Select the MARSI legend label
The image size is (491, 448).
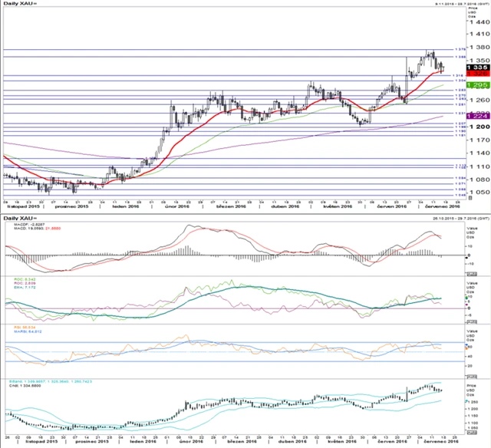point(21,331)
